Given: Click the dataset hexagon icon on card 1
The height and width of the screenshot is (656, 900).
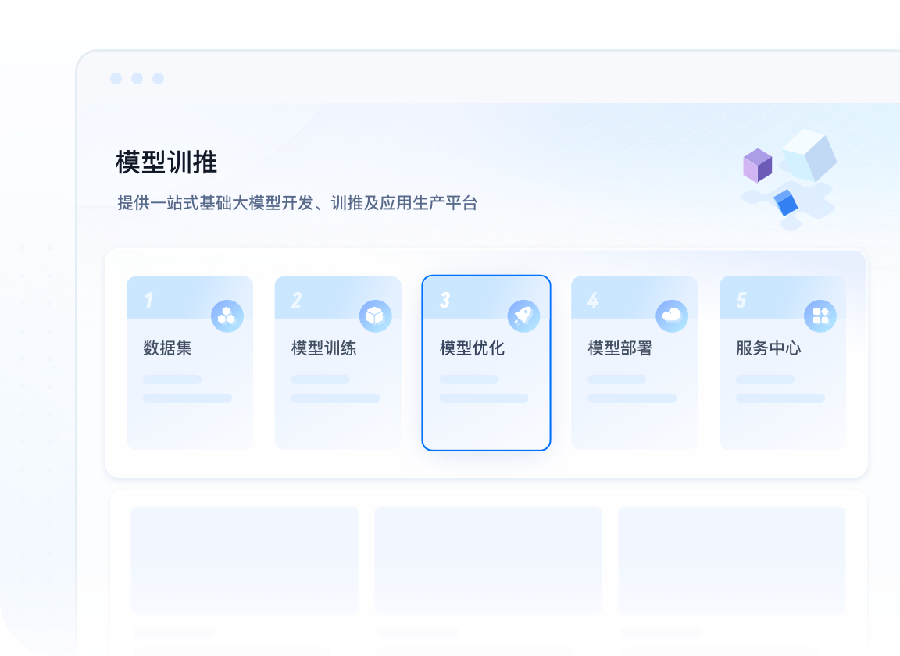Looking at the screenshot, I should 227,316.
